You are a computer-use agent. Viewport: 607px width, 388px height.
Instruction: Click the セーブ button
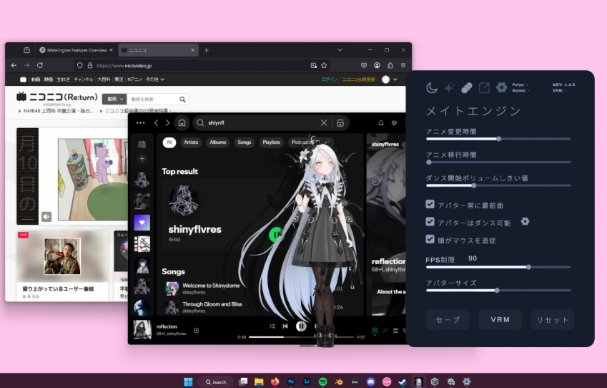click(448, 320)
